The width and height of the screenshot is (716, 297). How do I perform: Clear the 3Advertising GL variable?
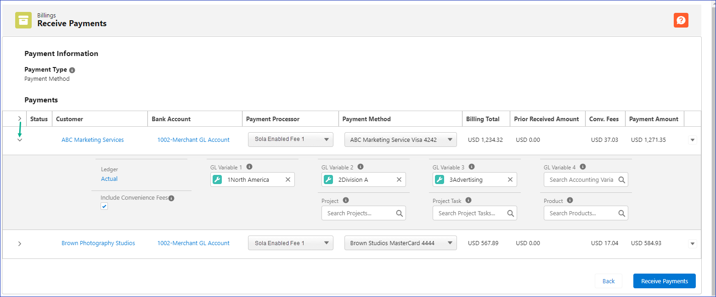pyautogui.click(x=510, y=180)
